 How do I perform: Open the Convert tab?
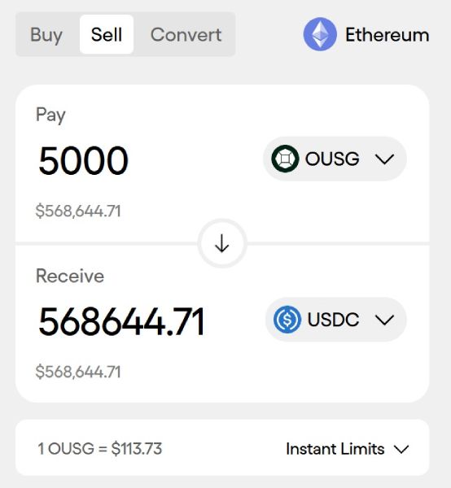pos(186,34)
